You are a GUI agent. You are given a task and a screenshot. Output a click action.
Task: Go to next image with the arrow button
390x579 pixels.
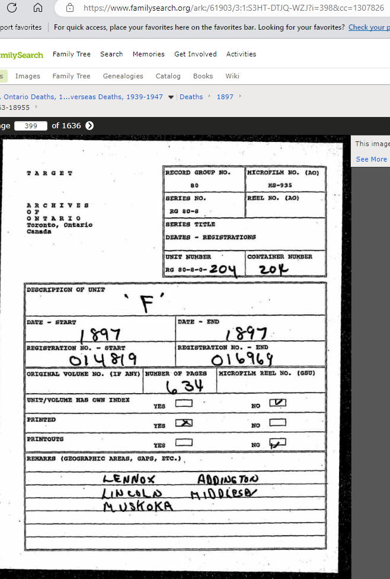point(89,126)
